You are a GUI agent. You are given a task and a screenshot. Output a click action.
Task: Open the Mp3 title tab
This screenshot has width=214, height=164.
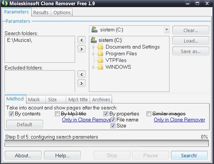click(x=78, y=99)
